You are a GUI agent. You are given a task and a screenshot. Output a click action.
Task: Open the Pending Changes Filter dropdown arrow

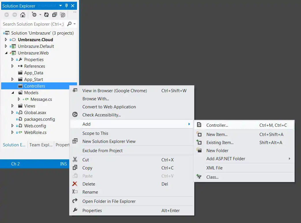pos(40,15)
